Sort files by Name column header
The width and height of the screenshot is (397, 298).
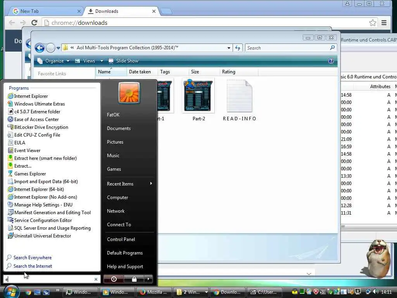coord(111,72)
